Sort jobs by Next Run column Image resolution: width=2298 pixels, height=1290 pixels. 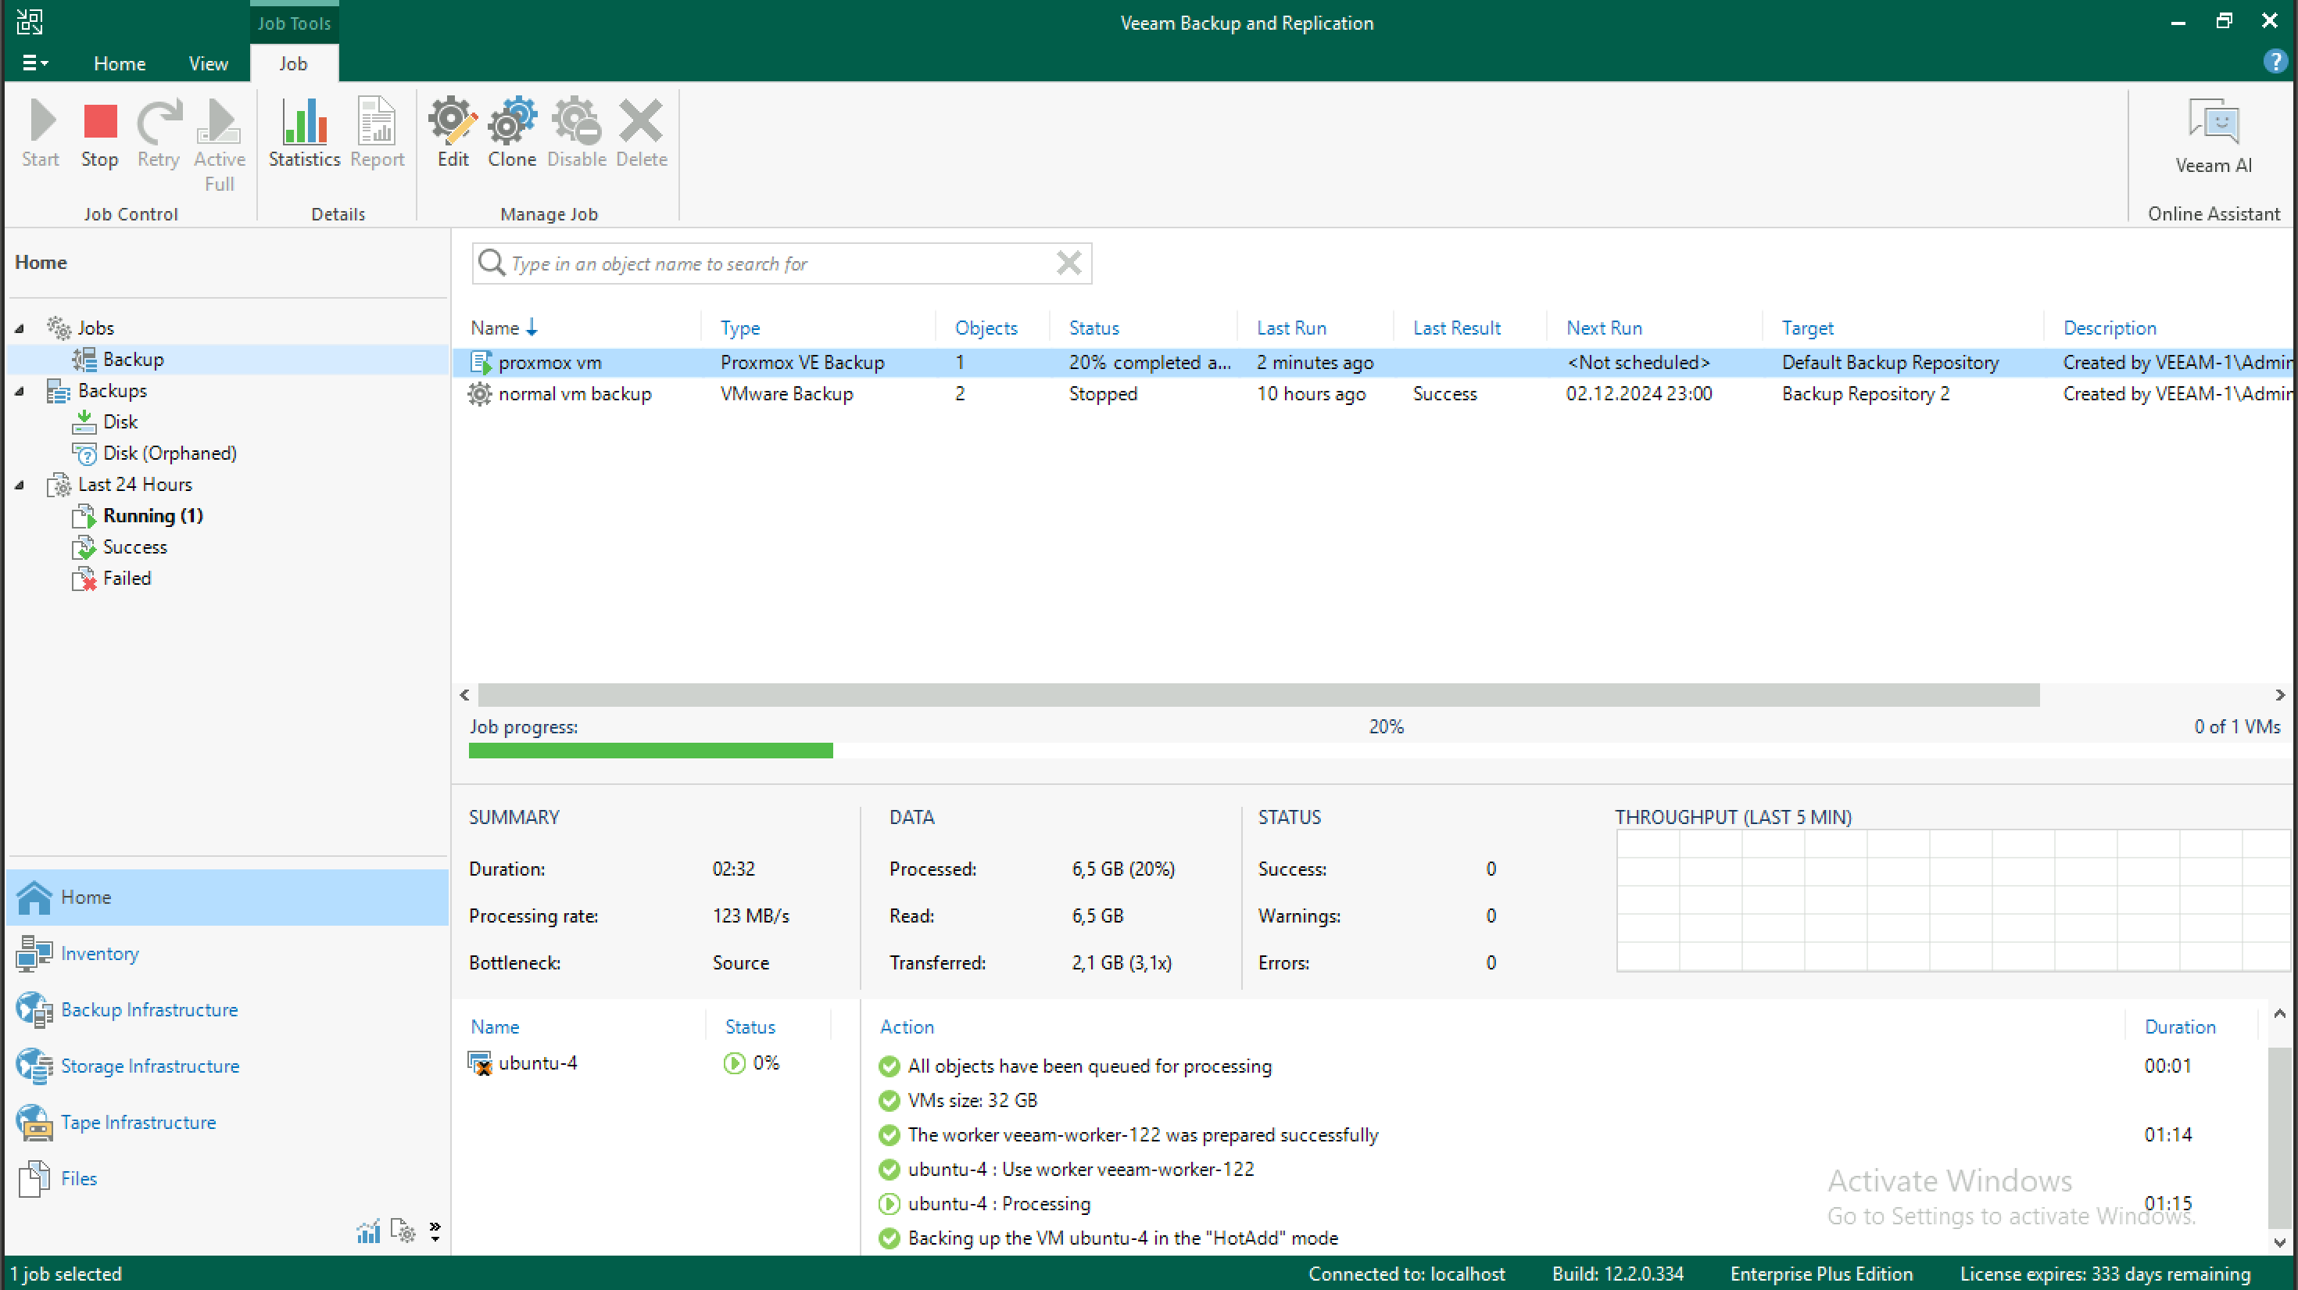[x=1603, y=328]
